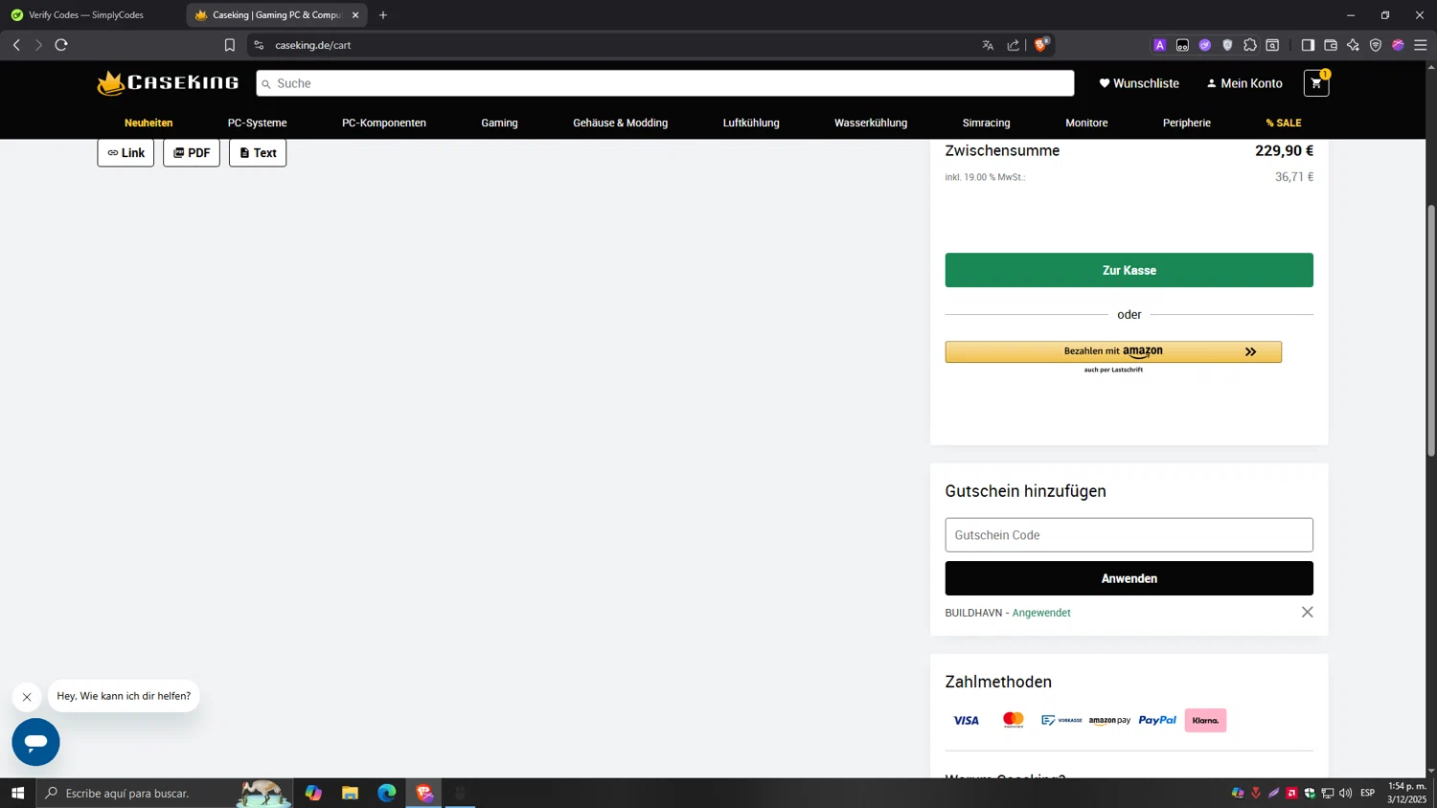Open Wasserkühlung menu
The image size is (1437, 808).
point(871,123)
